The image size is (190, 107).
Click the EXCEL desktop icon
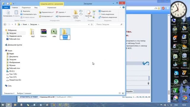point(175,58)
